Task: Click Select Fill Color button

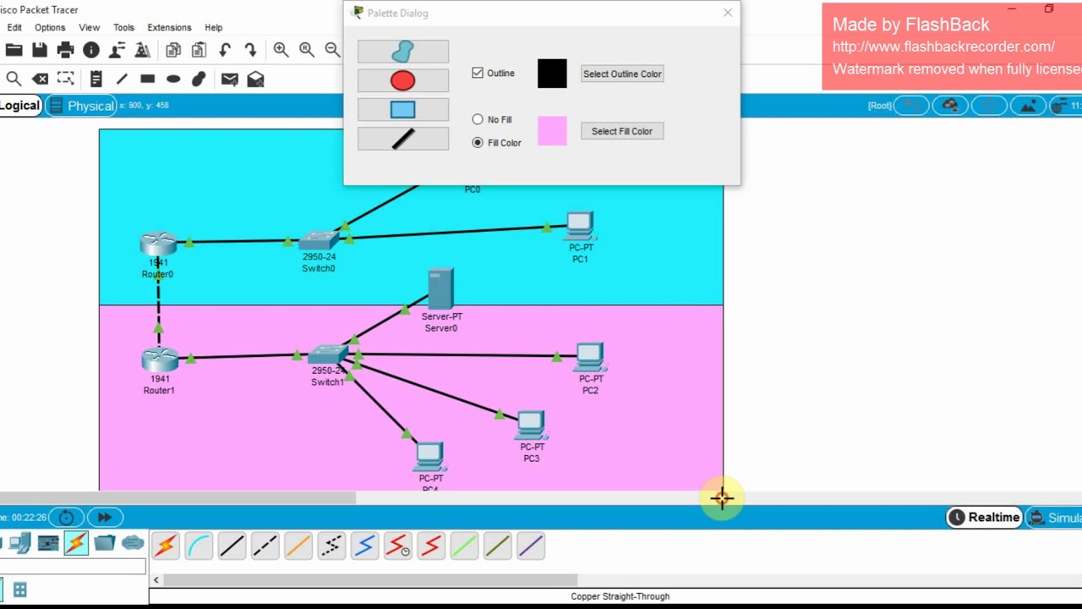Action: point(622,131)
